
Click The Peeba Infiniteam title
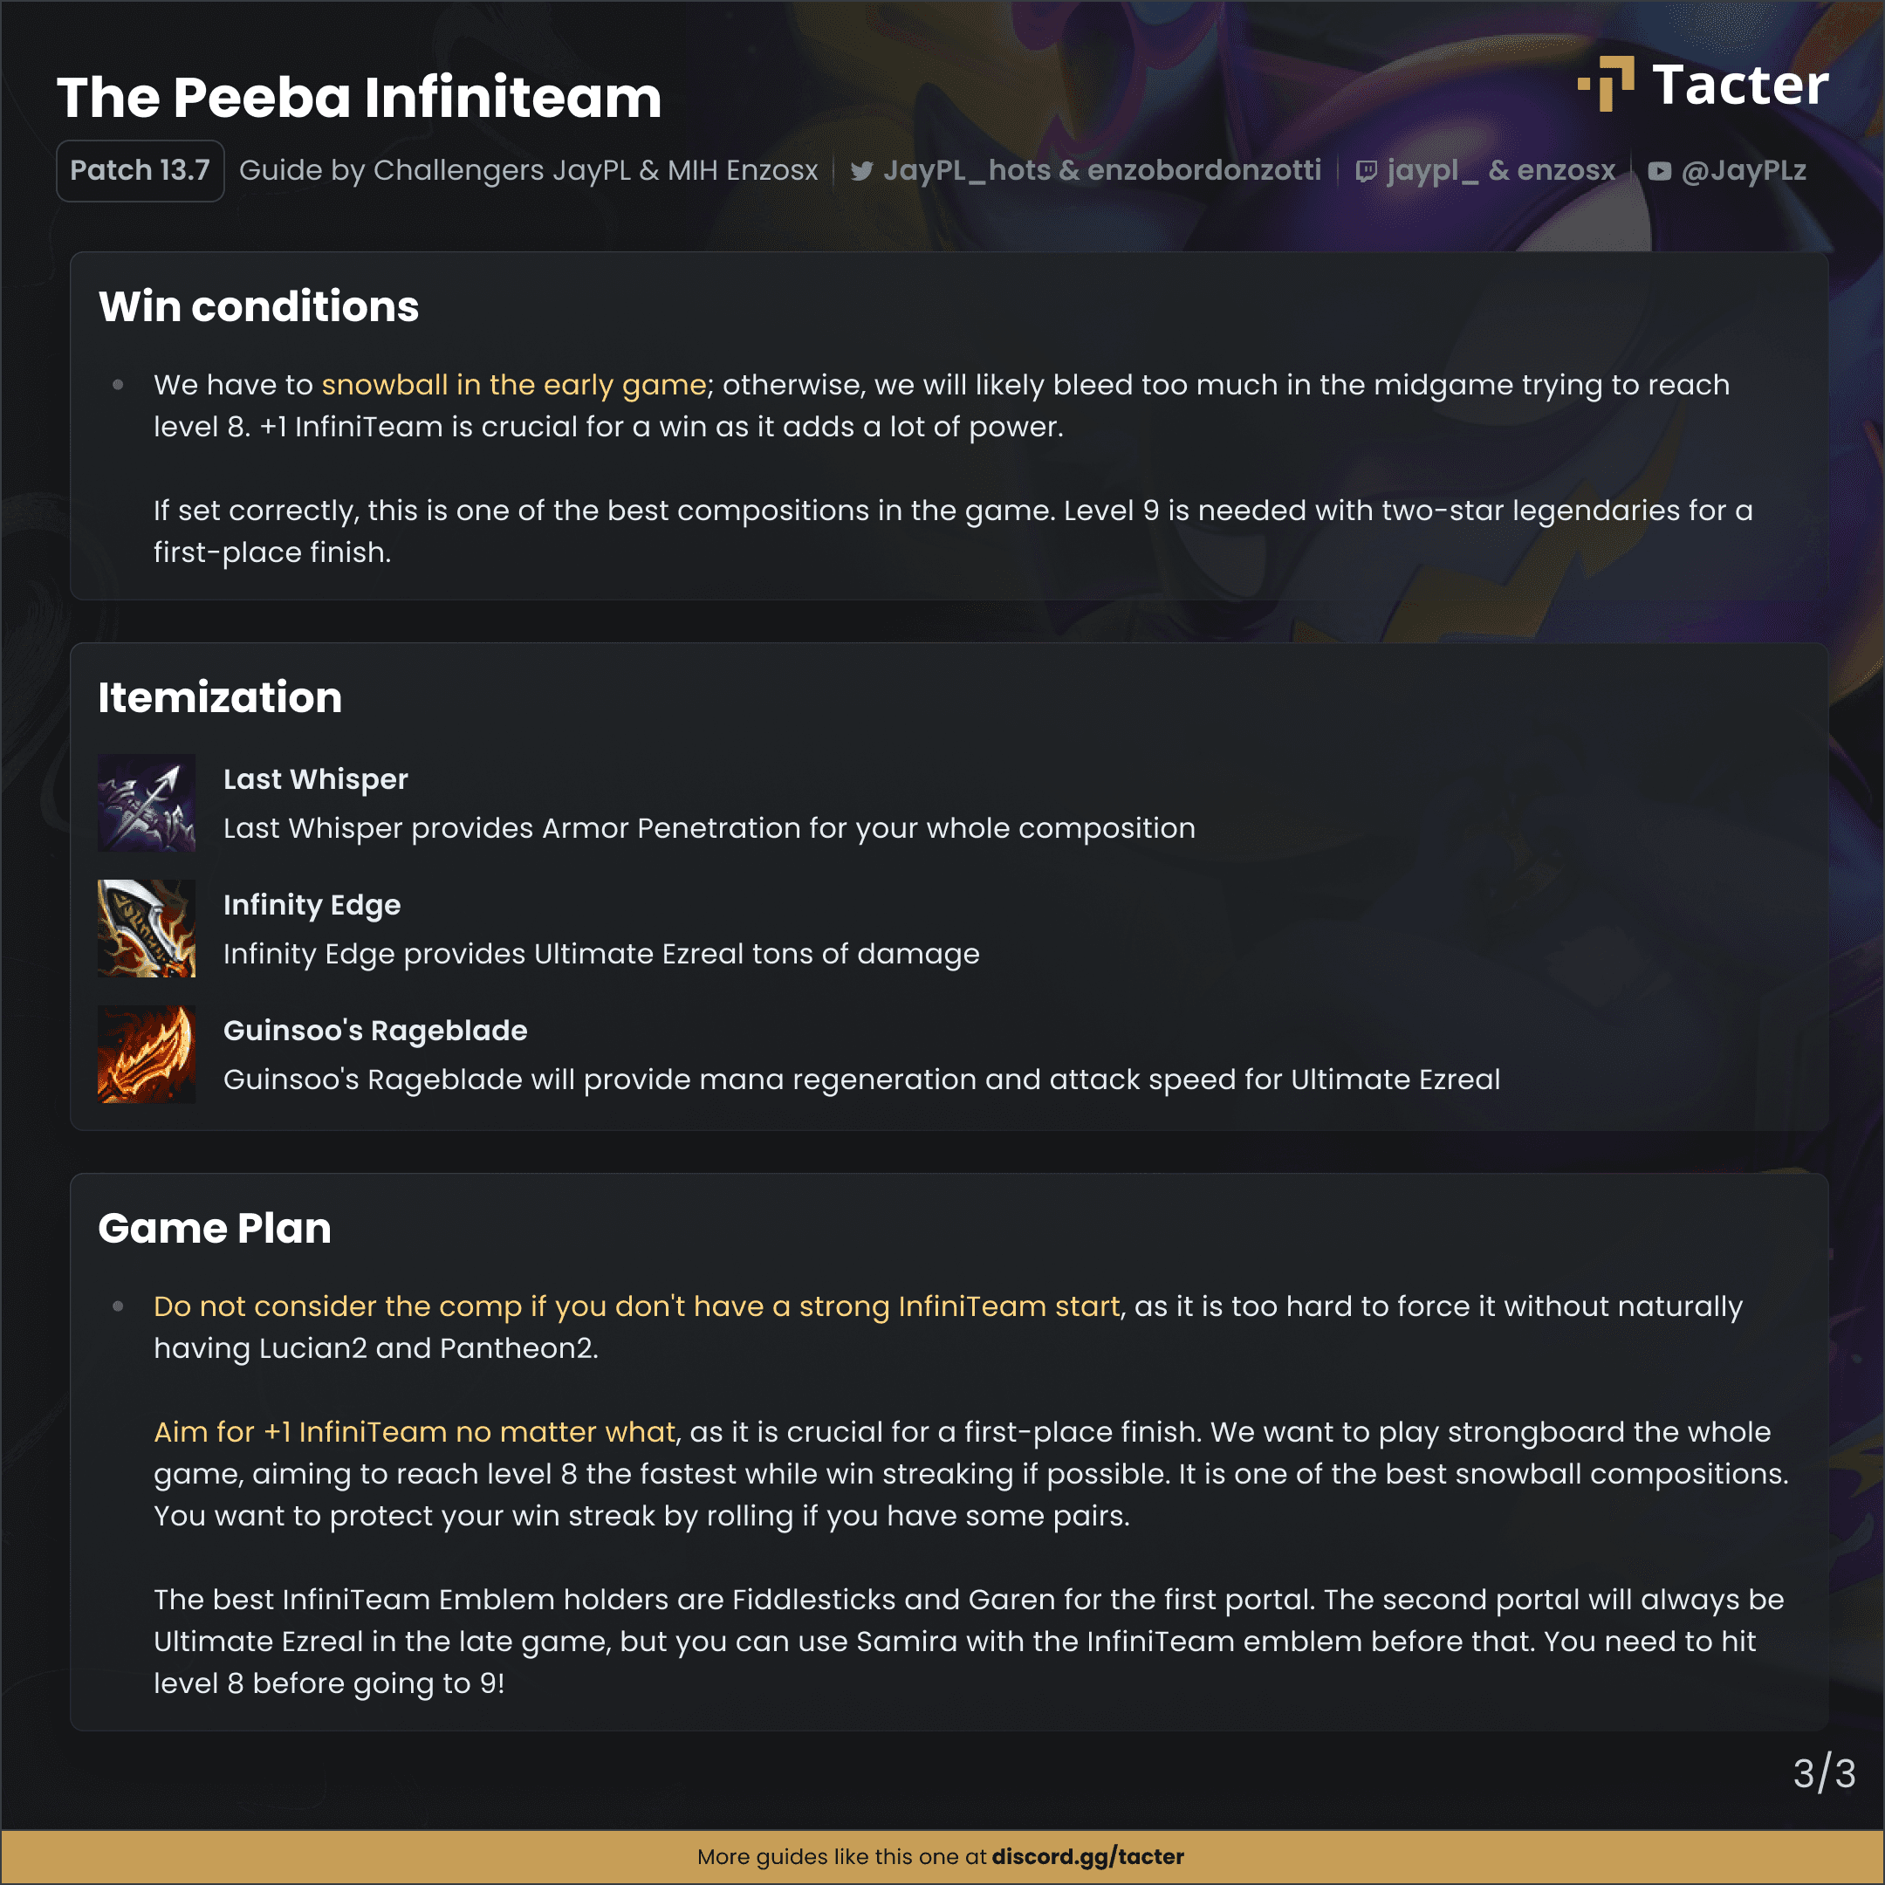tap(360, 98)
